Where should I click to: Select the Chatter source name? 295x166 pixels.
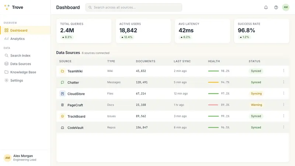(73, 82)
